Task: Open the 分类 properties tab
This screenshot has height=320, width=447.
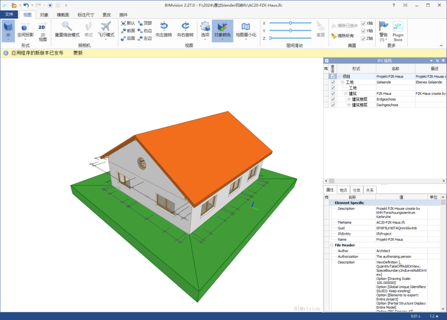Action: point(356,190)
